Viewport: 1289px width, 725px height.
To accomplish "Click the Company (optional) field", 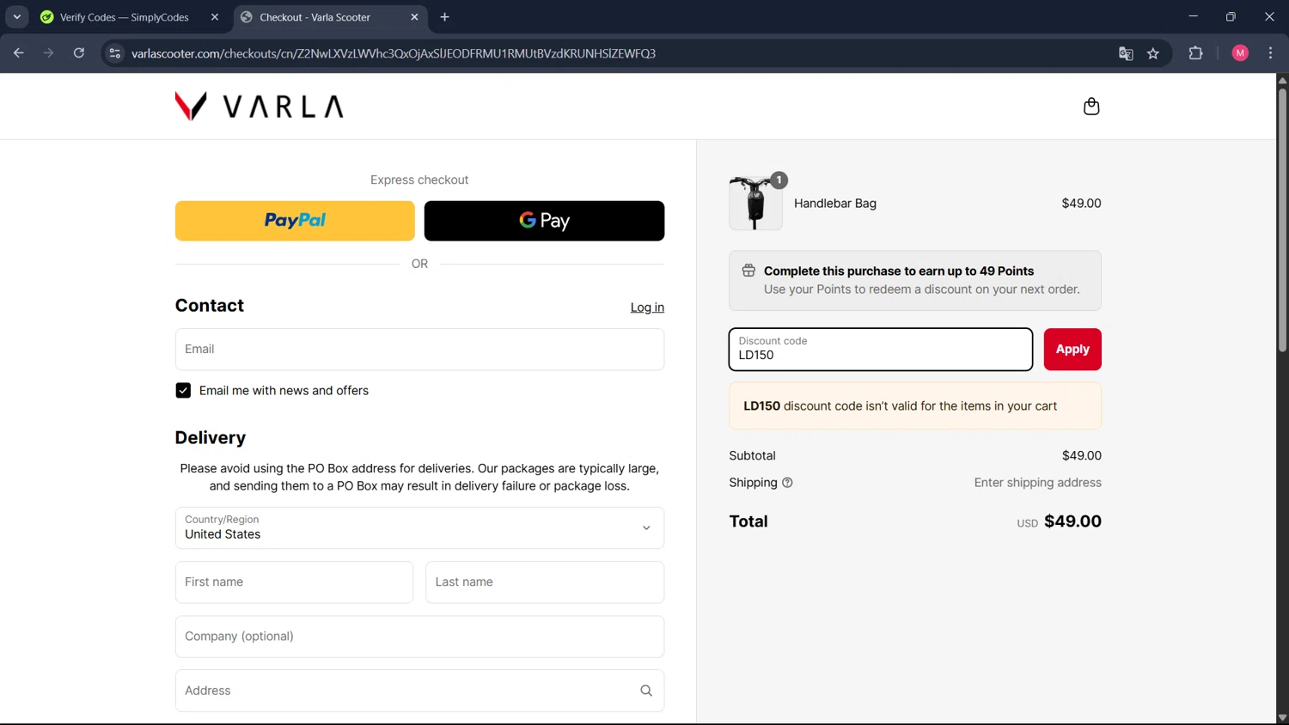I will coord(419,637).
